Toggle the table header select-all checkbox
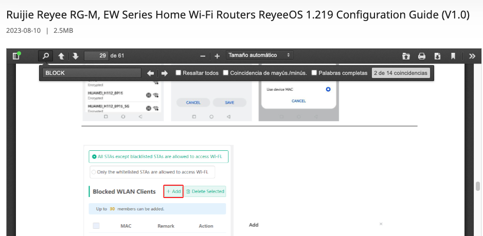 96,226
